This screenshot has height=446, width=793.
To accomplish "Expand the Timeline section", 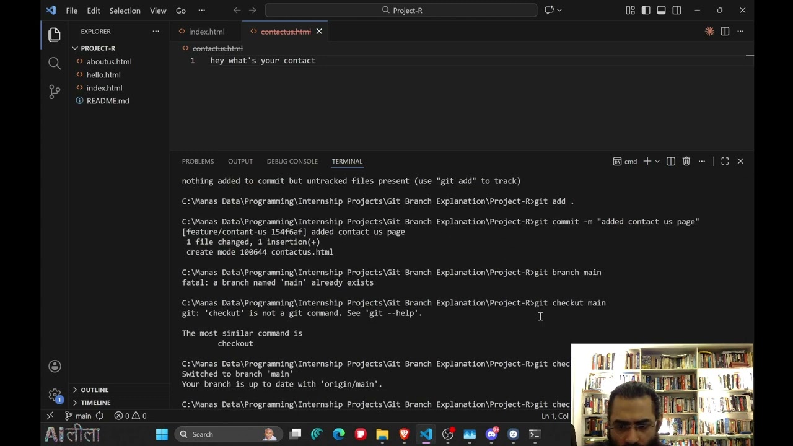I will coord(95,403).
